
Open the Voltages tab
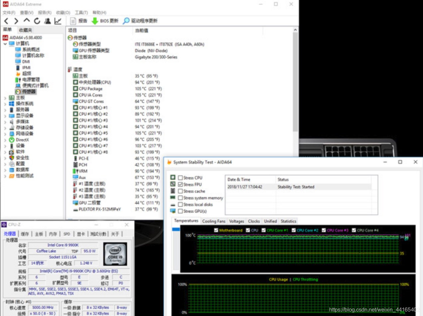click(237, 221)
